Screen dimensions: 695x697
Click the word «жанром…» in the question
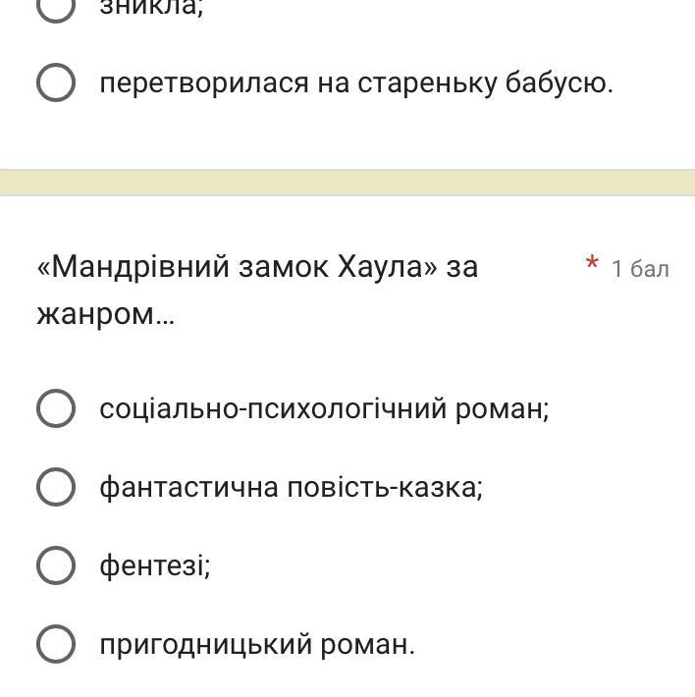pyautogui.click(x=105, y=315)
